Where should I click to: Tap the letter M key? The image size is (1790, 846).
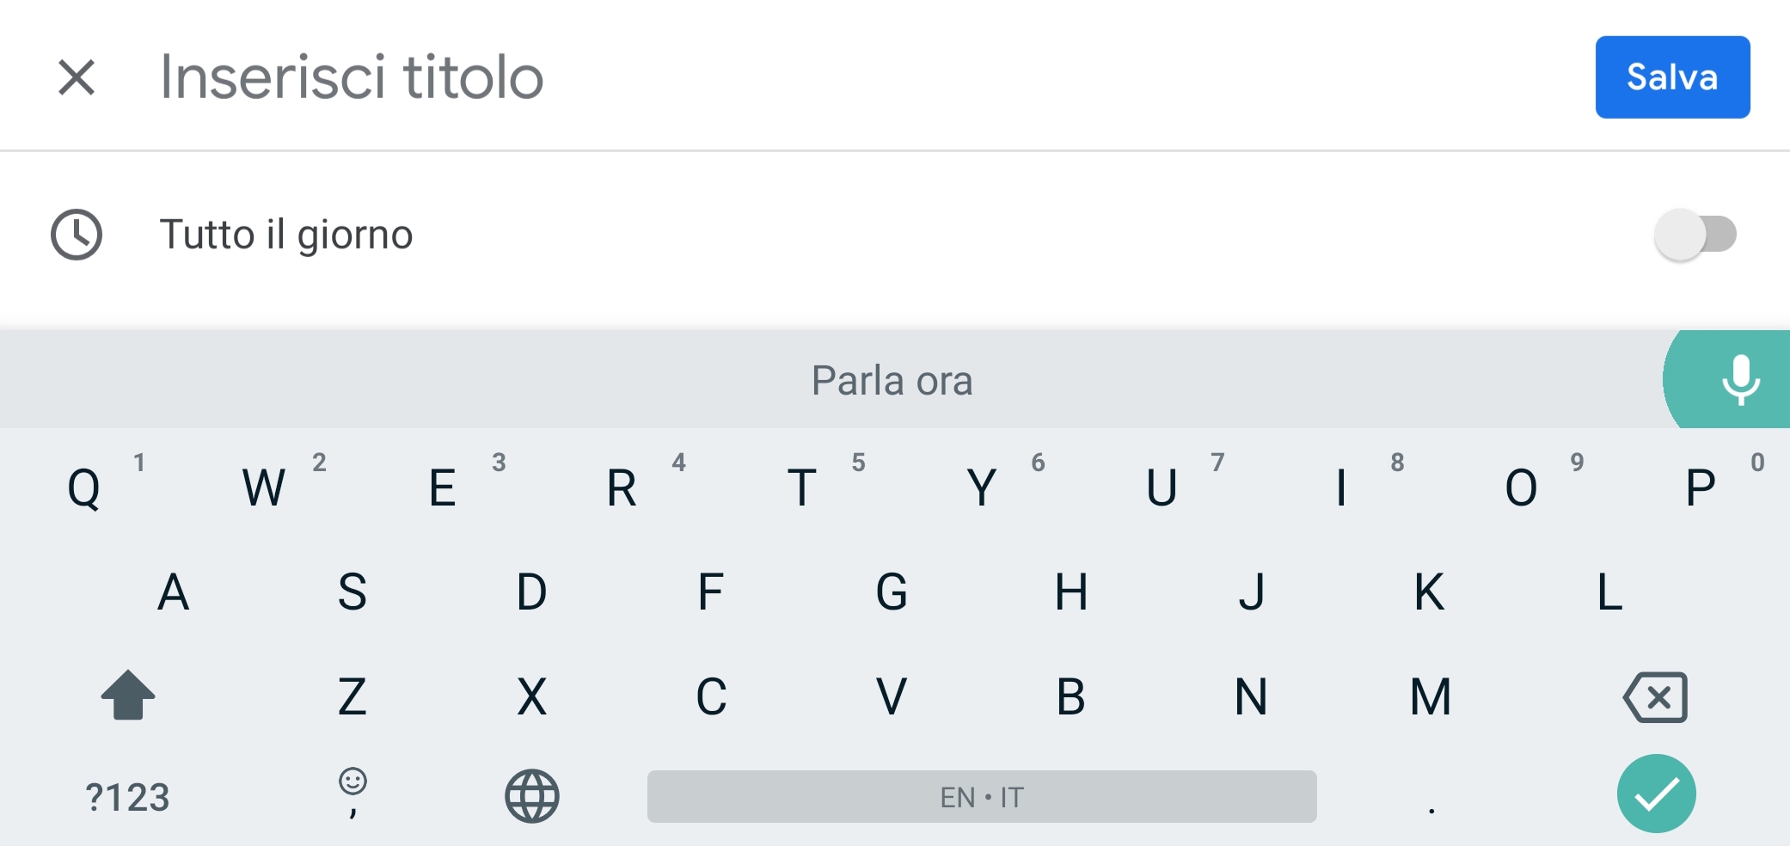pyautogui.click(x=1431, y=696)
